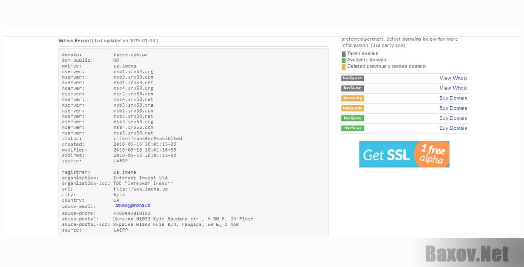Select nameserver nsa4.srv53.com

pos(134,128)
